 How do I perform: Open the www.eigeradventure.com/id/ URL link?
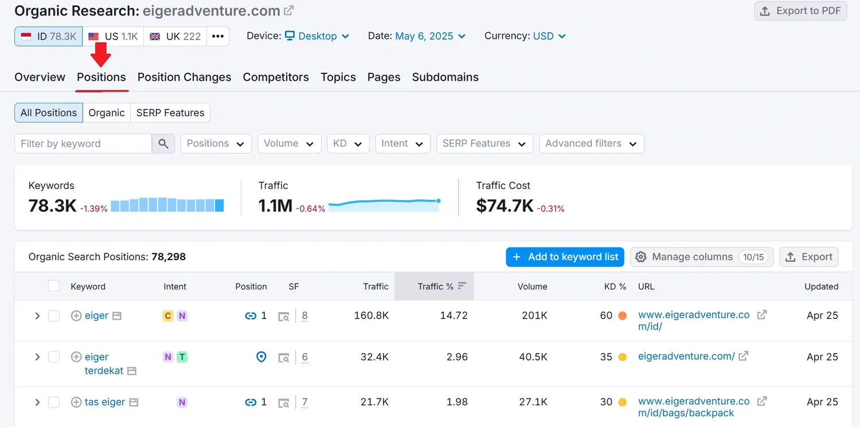(x=694, y=321)
